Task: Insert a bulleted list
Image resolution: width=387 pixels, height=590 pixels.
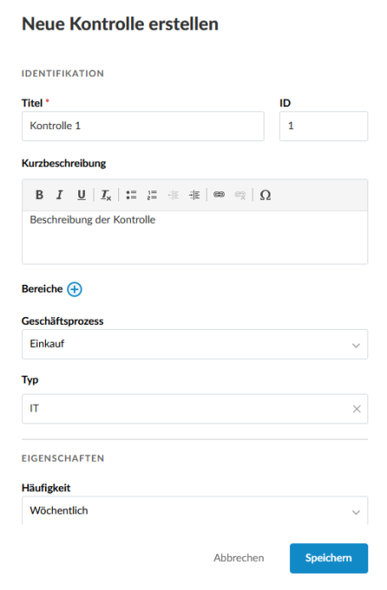Action: click(131, 195)
